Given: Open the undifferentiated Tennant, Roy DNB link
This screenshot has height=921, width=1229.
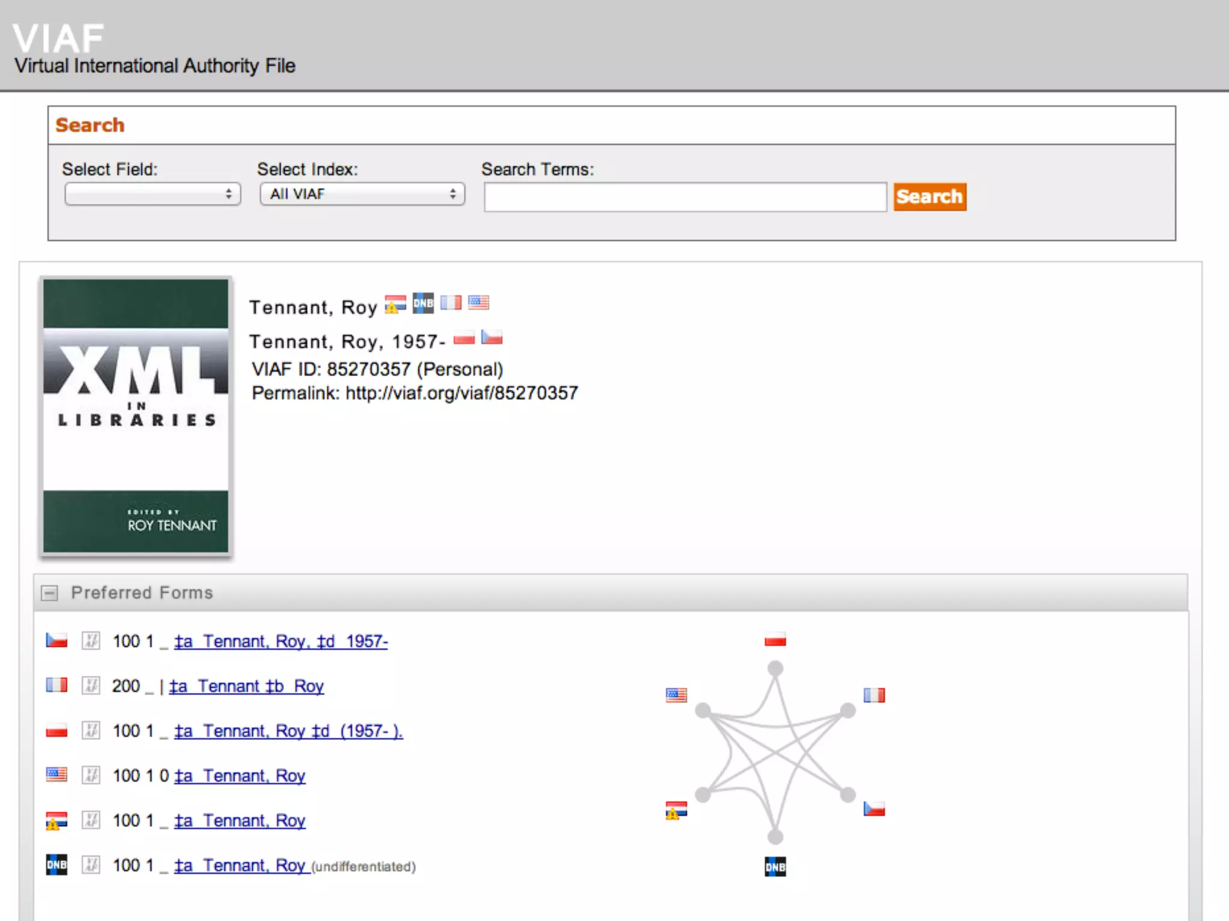Looking at the screenshot, I should pyautogui.click(x=241, y=866).
